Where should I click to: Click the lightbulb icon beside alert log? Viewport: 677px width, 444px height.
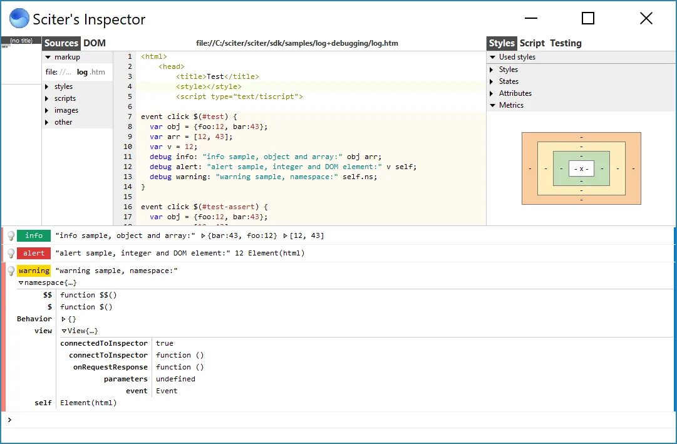(11, 254)
